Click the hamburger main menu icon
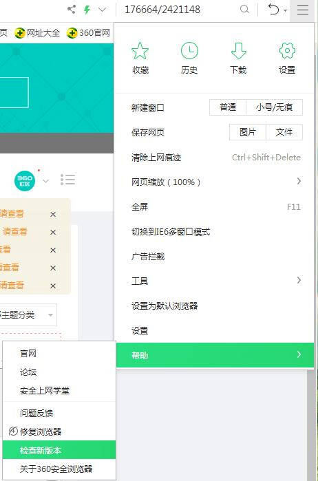Screen dimensions: 318x481 (x=303, y=10)
